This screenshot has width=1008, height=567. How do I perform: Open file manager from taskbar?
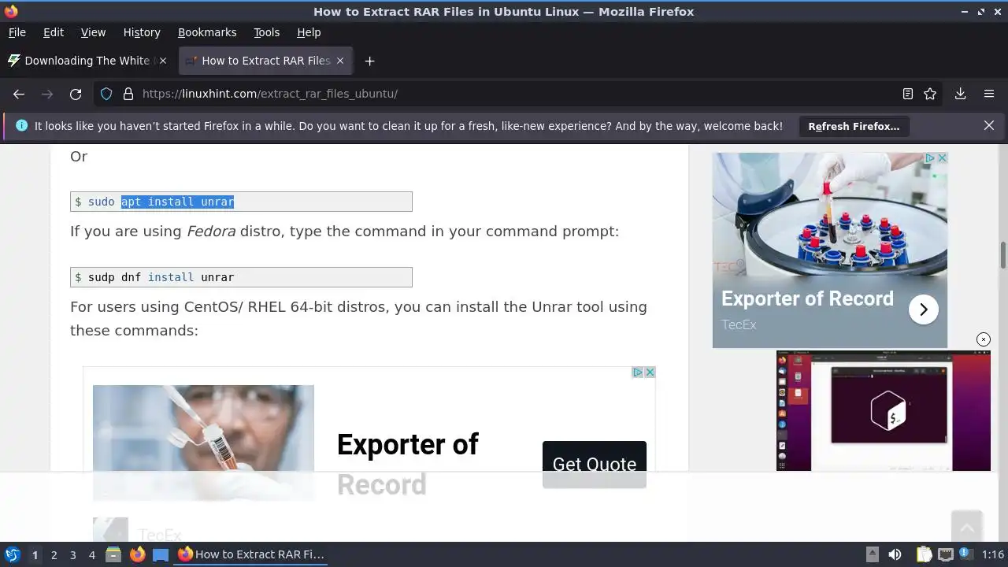point(113,554)
